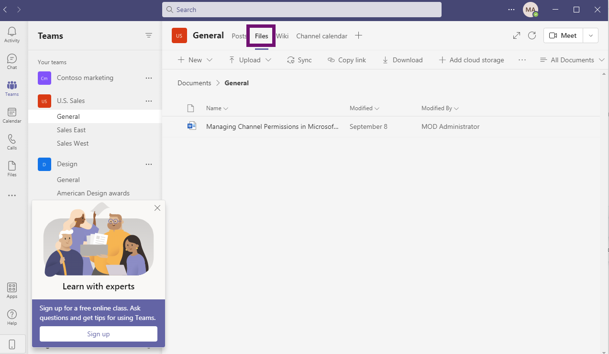Show more toolbar commands ellipsis
The height and width of the screenshot is (354, 609).
(522, 60)
